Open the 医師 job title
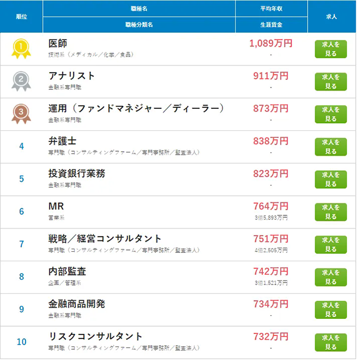 click(x=58, y=43)
